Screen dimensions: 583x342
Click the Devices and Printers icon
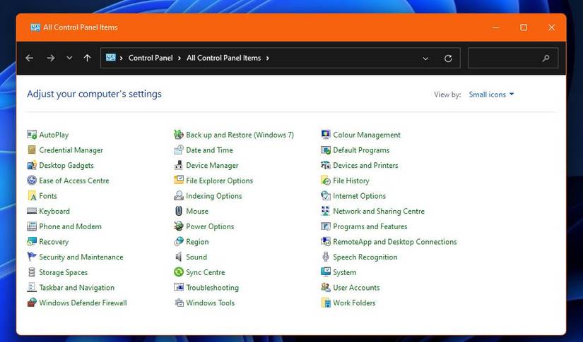pos(326,165)
